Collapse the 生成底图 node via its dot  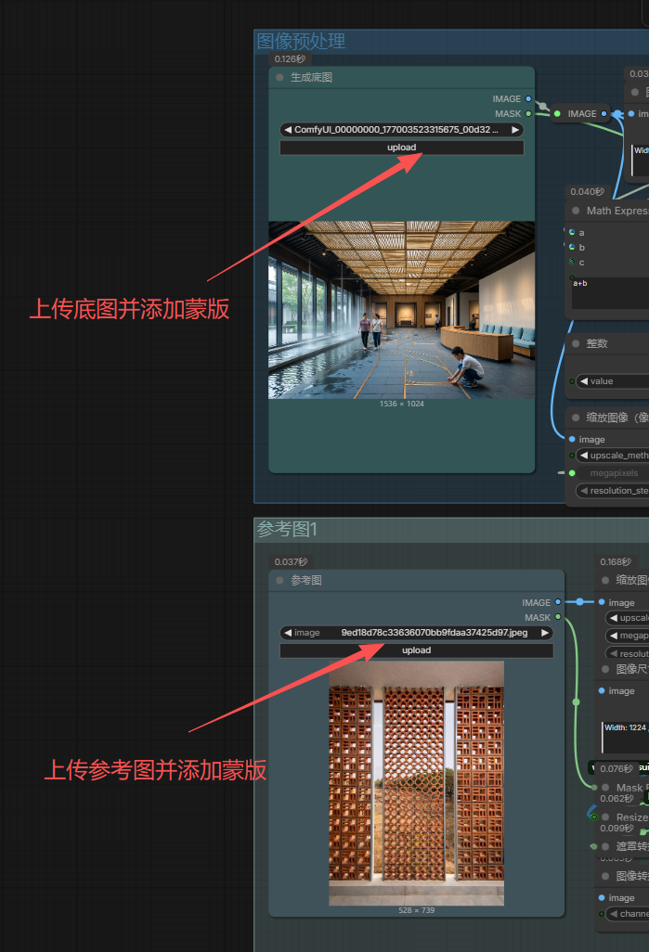point(279,78)
